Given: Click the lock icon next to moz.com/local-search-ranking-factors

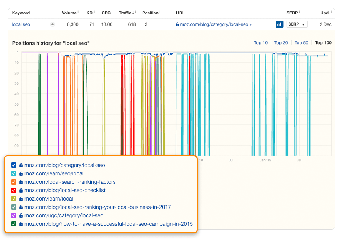Looking at the screenshot, I should click(x=21, y=181).
